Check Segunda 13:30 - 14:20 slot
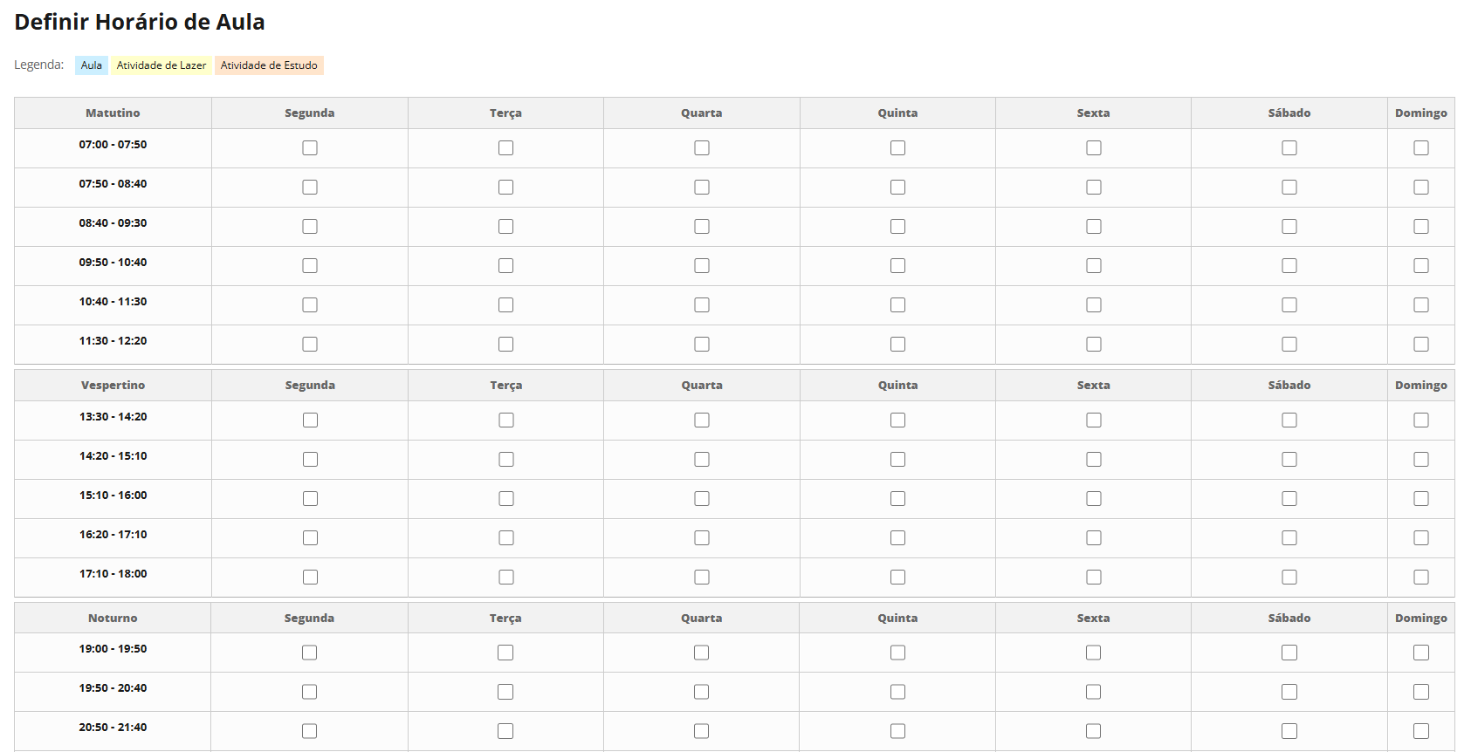 coord(310,420)
